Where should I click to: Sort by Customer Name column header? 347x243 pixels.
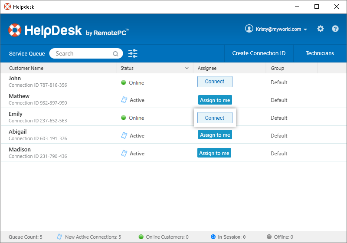pos(26,68)
